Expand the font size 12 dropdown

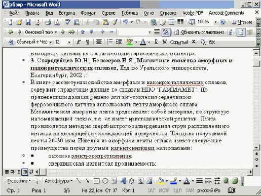(69, 42)
